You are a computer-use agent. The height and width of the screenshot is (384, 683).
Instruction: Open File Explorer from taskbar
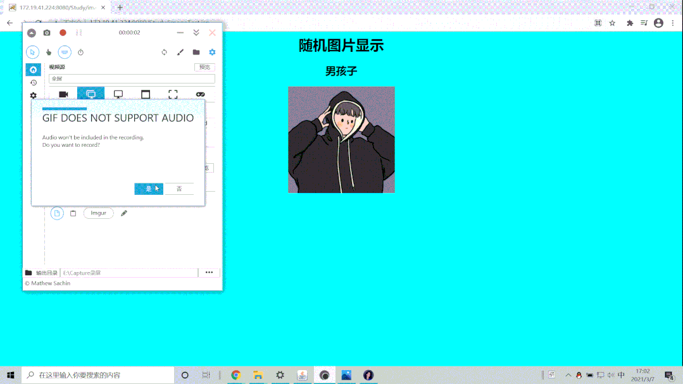[258, 375]
